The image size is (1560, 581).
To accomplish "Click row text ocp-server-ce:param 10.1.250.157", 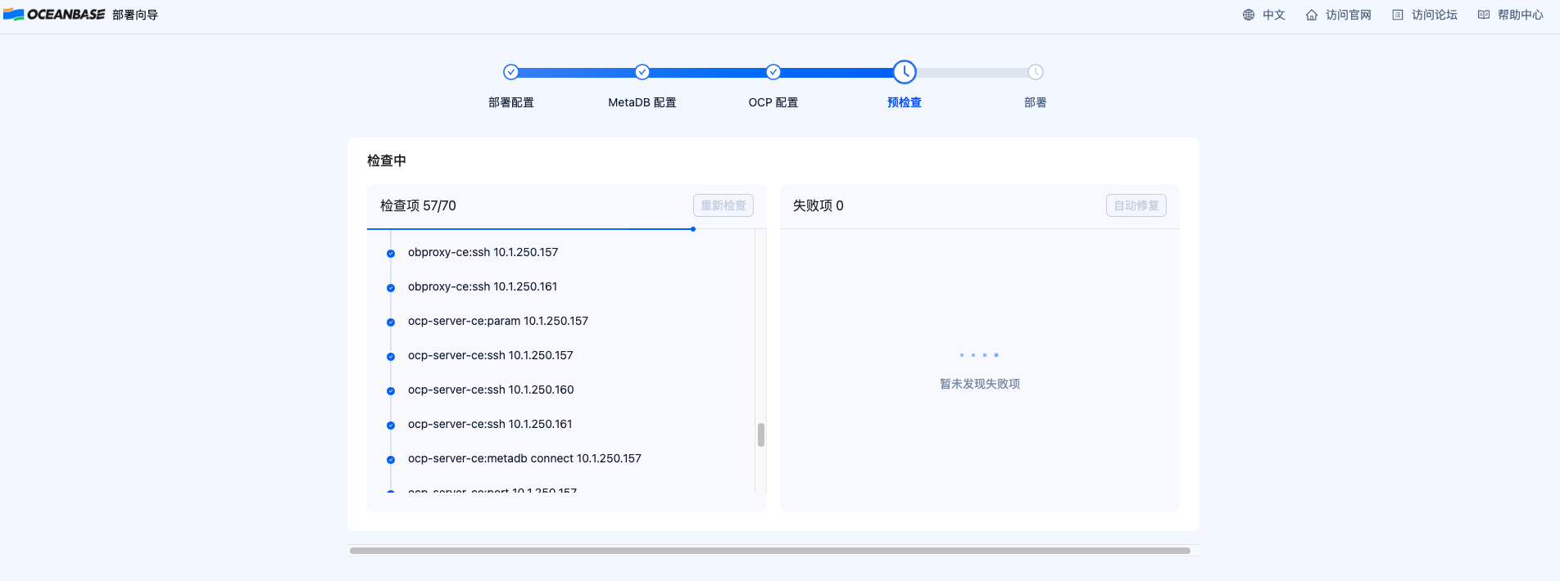I will point(498,321).
